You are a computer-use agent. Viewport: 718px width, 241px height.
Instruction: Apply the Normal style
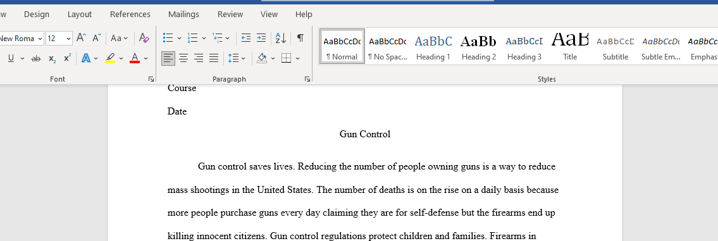point(342,47)
